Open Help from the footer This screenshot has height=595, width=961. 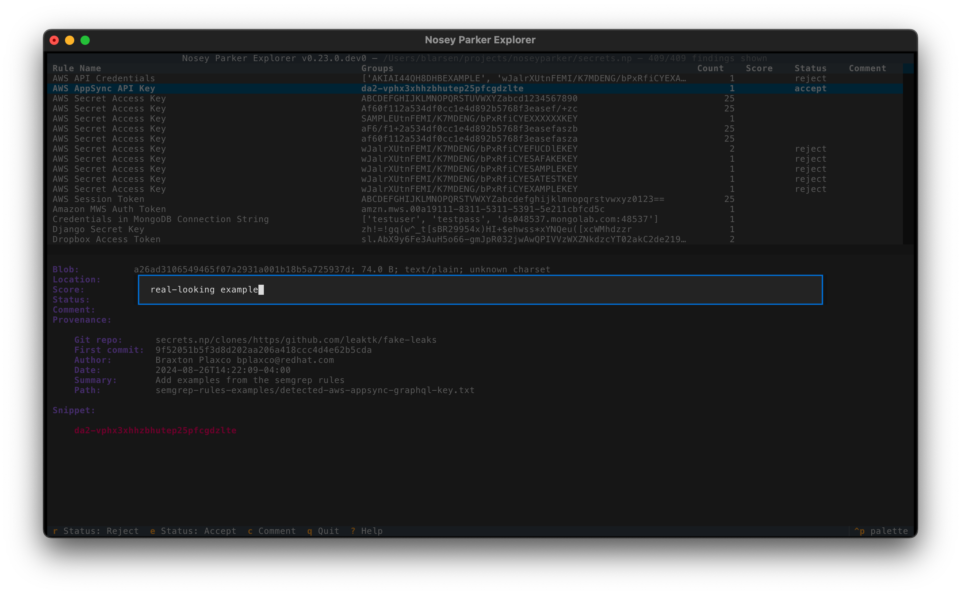(x=366, y=531)
